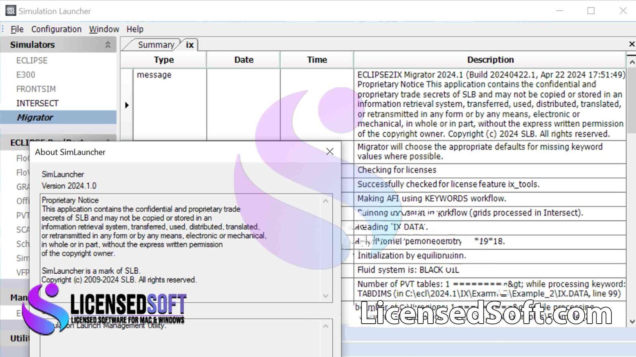Click the Time column header

coord(317,60)
